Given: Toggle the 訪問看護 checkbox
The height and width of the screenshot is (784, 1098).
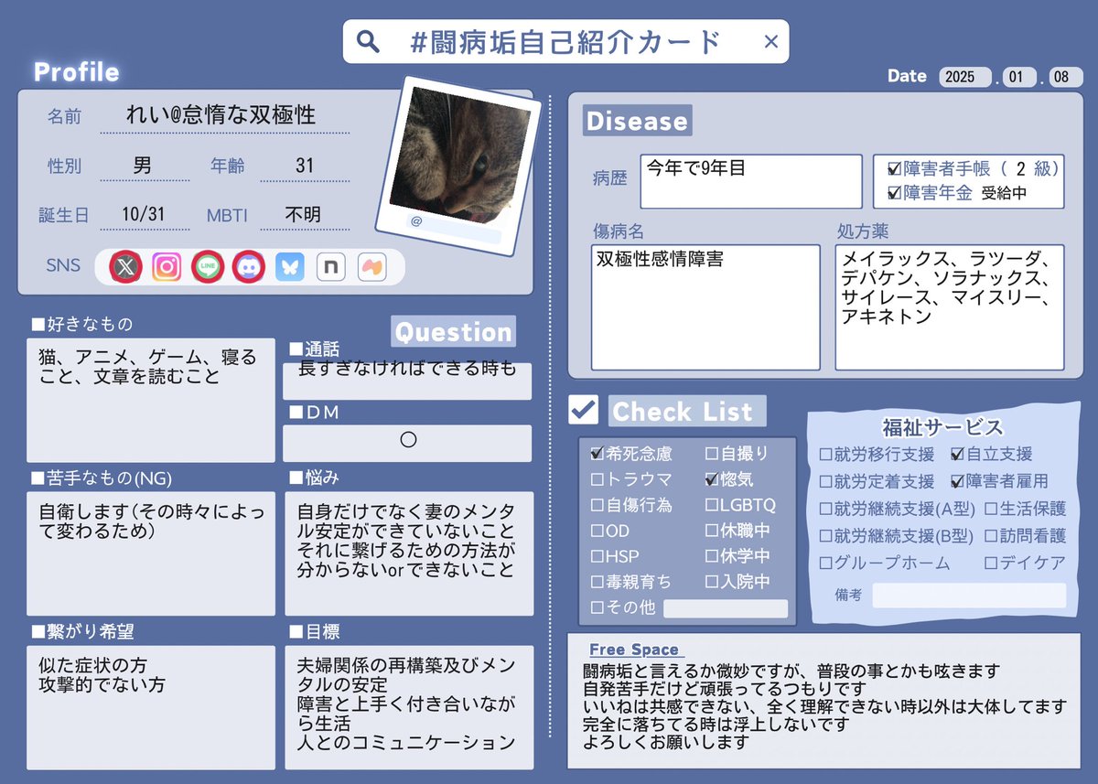Looking at the screenshot, I should pyautogui.click(x=990, y=535).
